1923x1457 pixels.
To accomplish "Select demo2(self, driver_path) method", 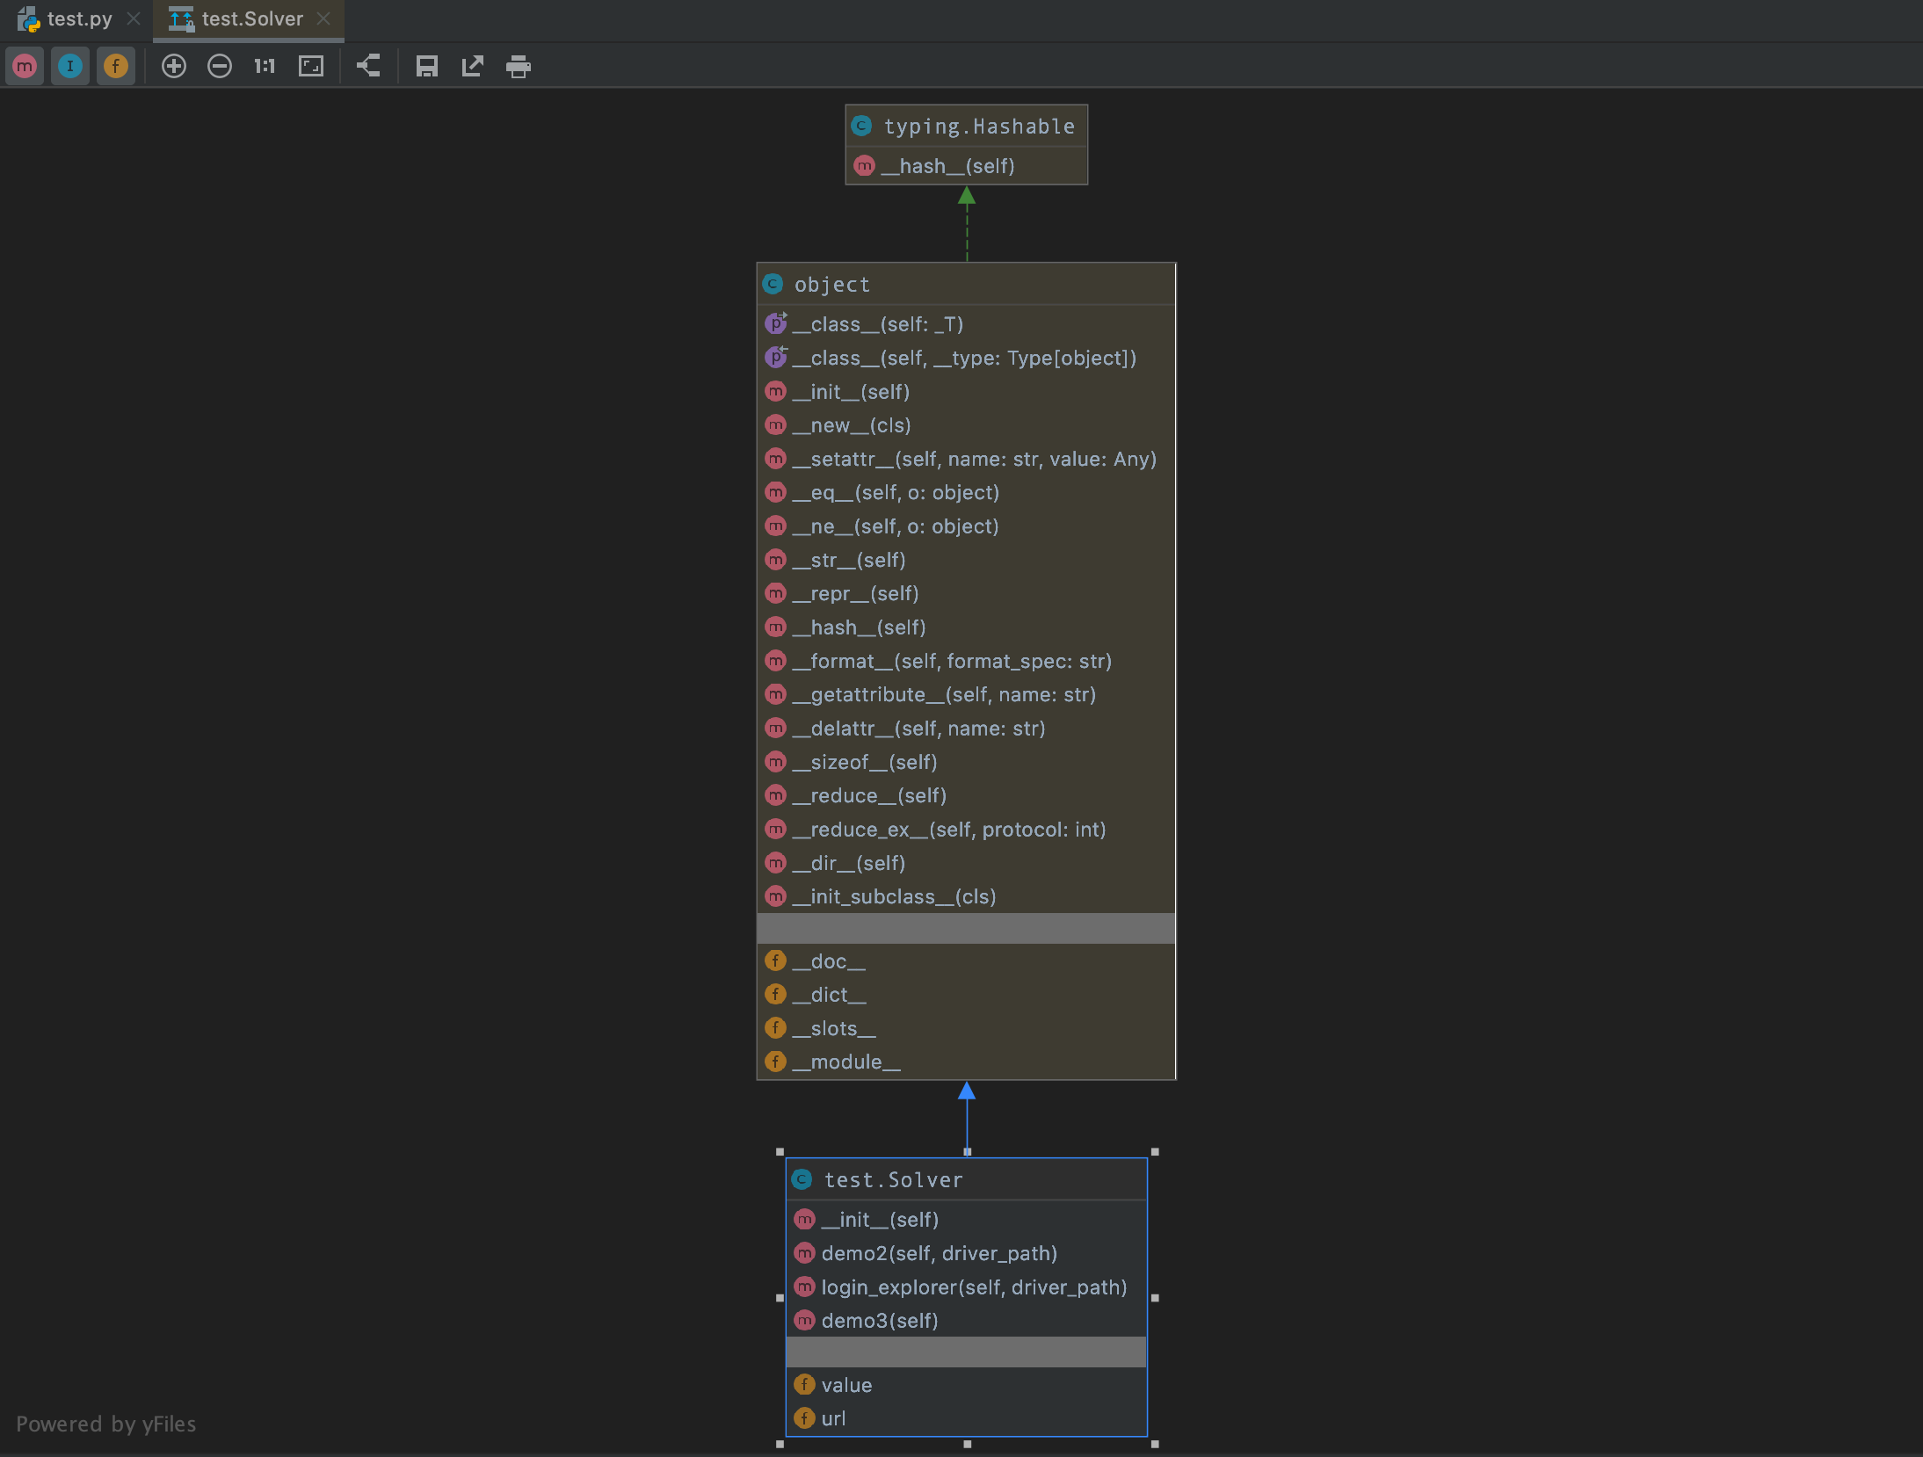I will (967, 1253).
